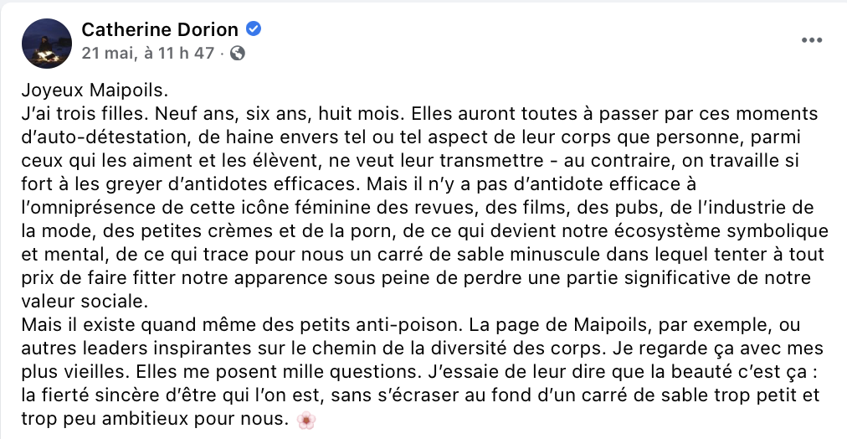Screen dimensions: 847x439
Task: Open the post via '21 mai, à 11 h 47' timestamp
Action: pos(148,53)
